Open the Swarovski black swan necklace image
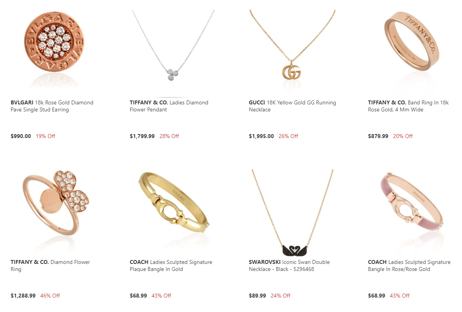 pos(292,212)
